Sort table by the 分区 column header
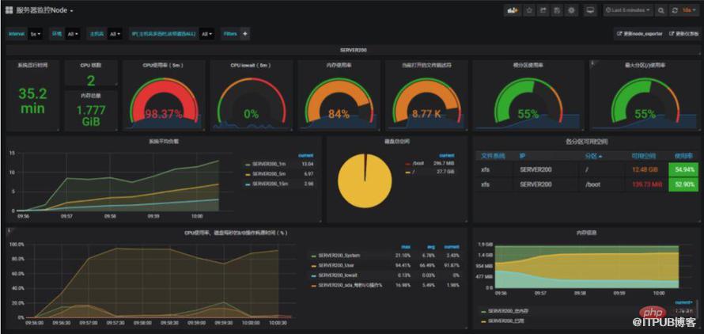The height and width of the screenshot is (334, 704). (592, 156)
